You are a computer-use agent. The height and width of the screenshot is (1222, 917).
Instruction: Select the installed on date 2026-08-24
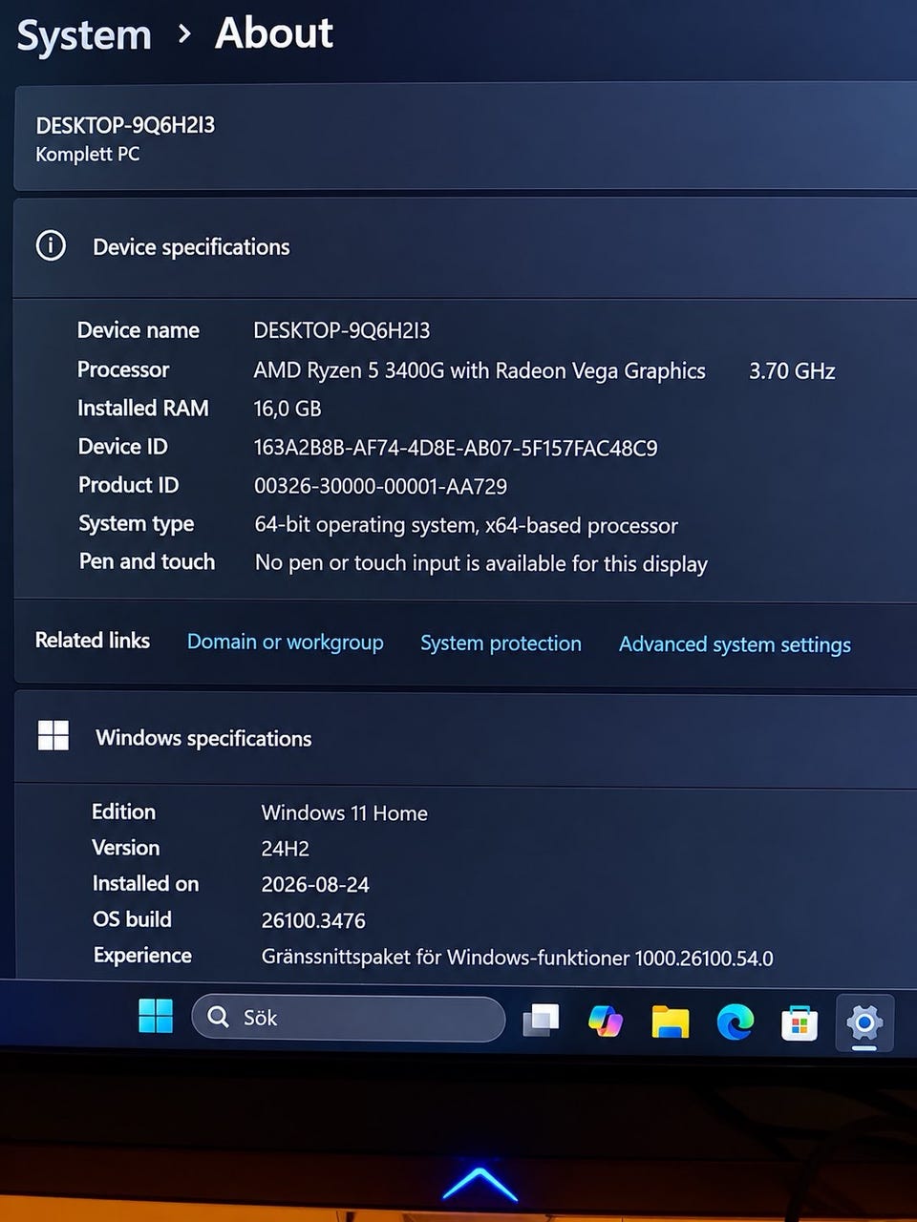tap(315, 885)
